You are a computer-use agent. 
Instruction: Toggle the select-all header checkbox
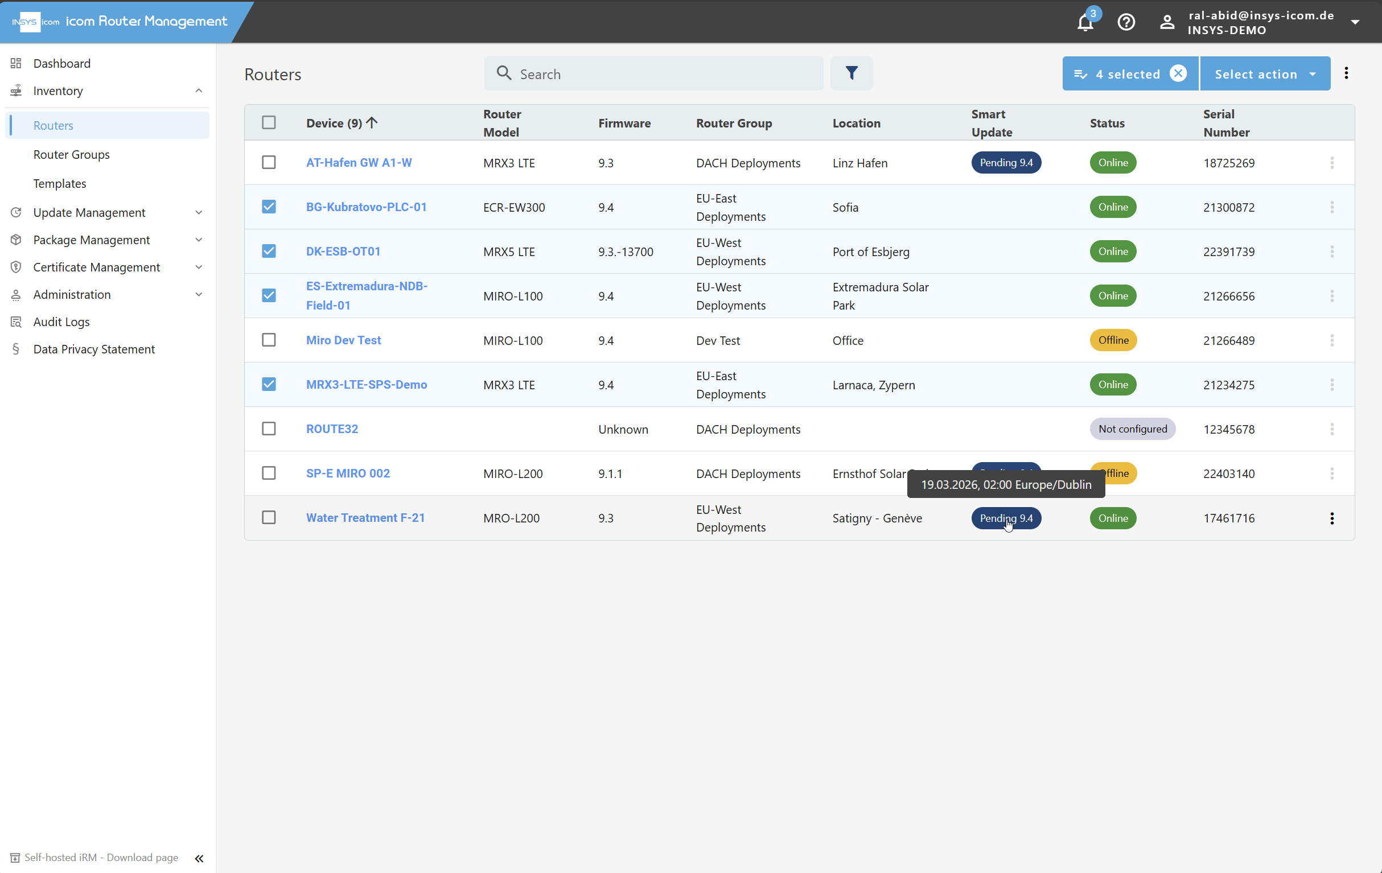click(269, 122)
